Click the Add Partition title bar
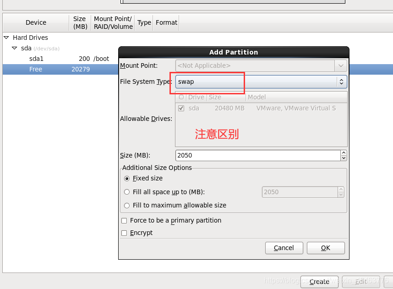The height and width of the screenshot is (289, 393). [234, 52]
